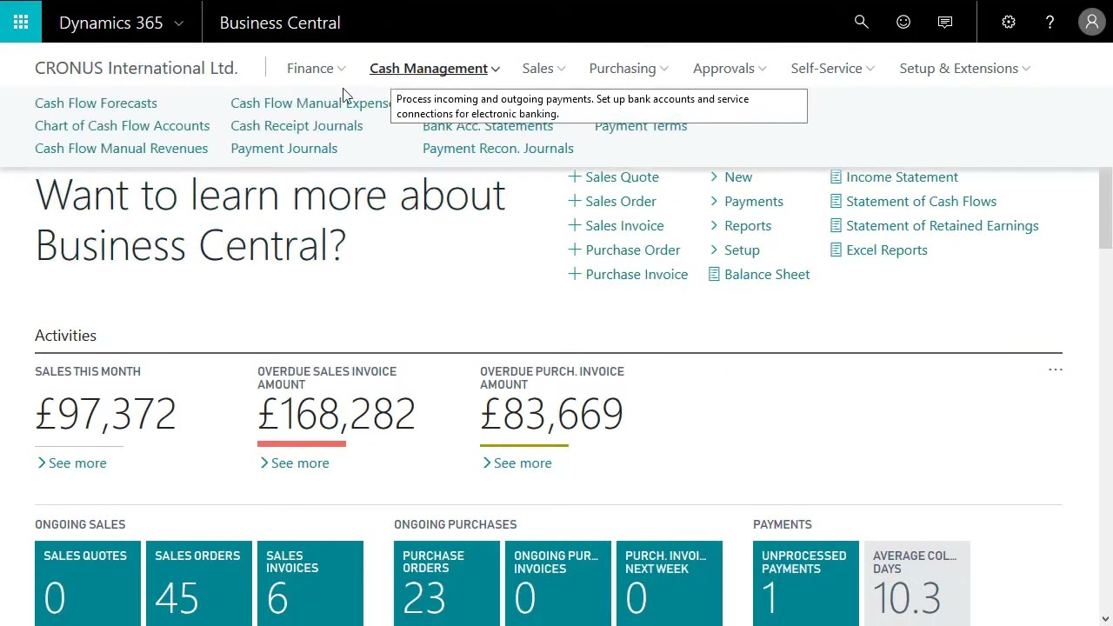Image resolution: width=1113 pixels, height=626 pixels.
Task: Open the Purchase Orders tile
Action: [447, 583]
